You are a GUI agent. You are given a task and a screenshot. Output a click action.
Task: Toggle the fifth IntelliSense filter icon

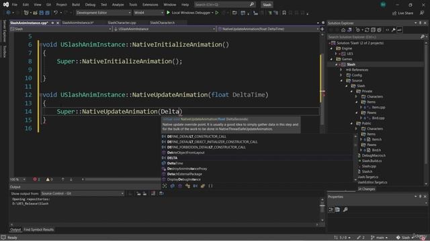pyautogui.click(x=196, y=186)
